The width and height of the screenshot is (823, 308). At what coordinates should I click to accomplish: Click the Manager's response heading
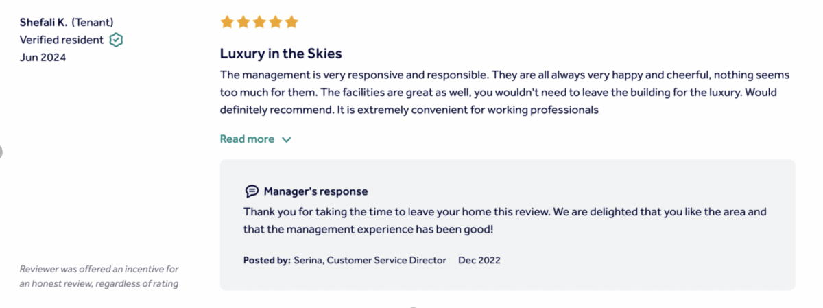[315, 191]
